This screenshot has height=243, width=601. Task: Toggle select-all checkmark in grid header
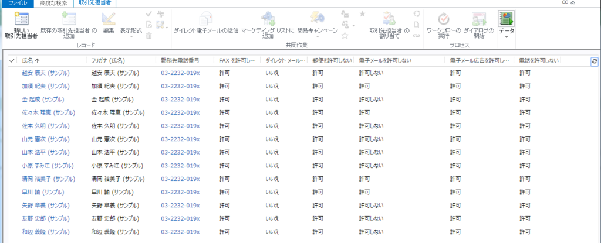(x=12, y=60)
